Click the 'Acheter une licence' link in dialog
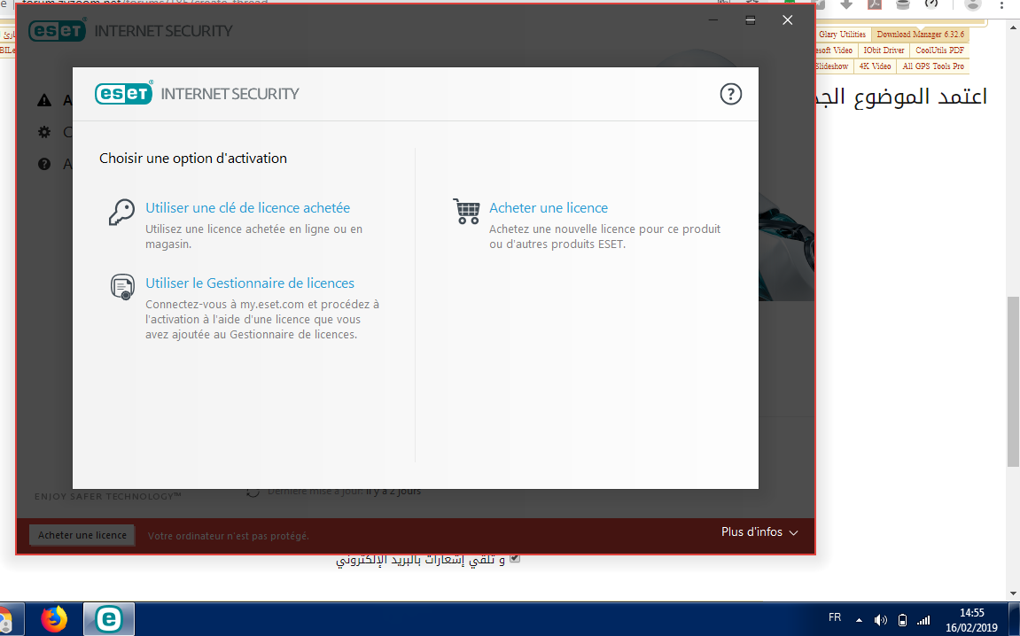The image size is (1020, 636). [549, 208]
